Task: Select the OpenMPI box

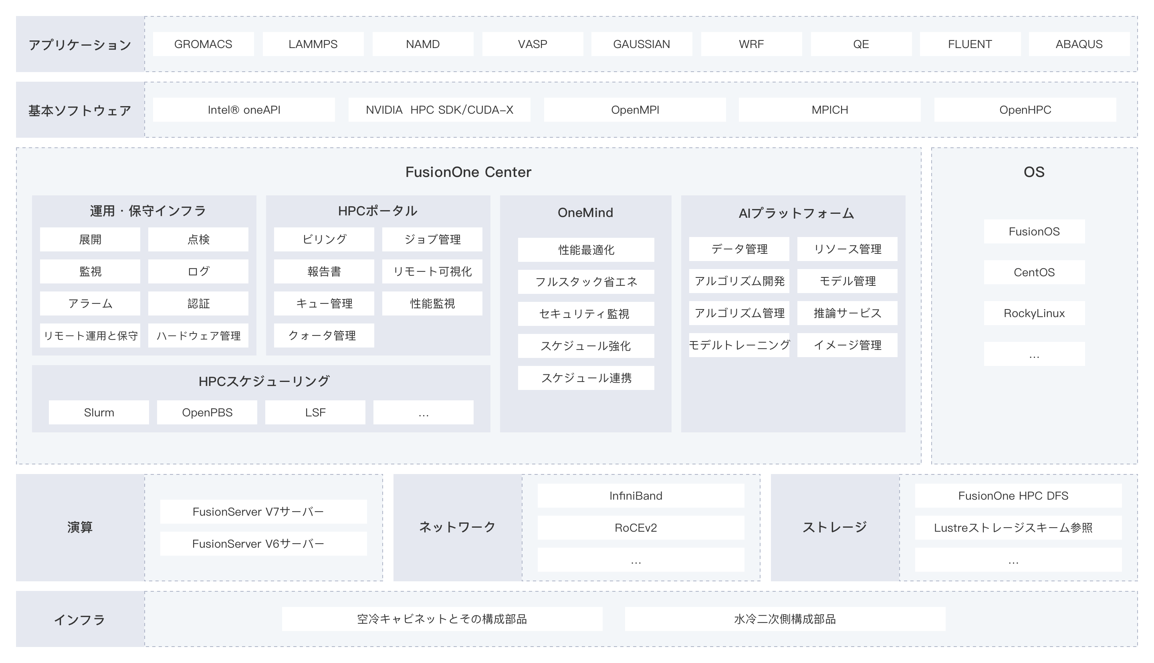Action: pos(635,110)
